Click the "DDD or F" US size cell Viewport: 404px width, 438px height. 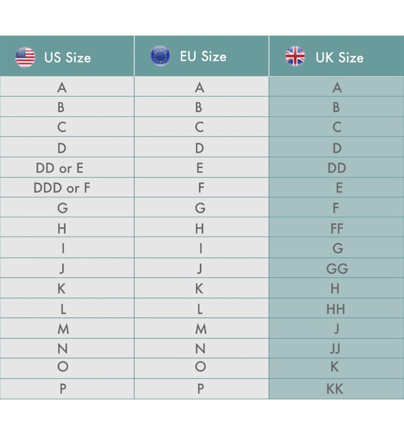(62, 188)
